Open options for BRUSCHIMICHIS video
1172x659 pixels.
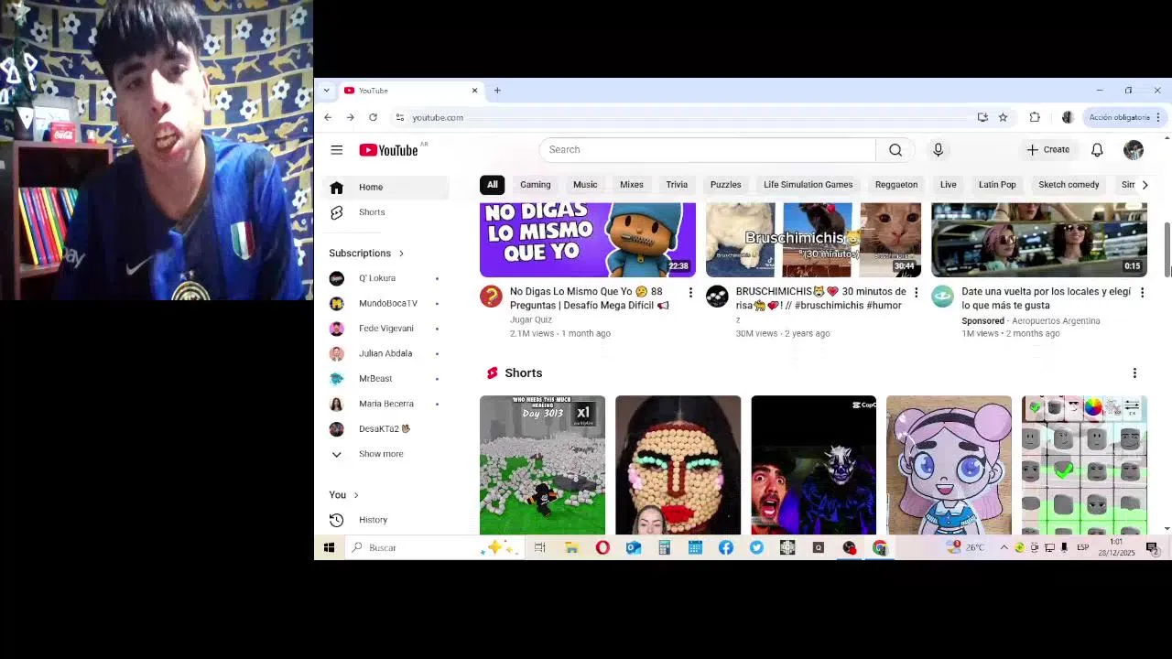tap(916, 293)
